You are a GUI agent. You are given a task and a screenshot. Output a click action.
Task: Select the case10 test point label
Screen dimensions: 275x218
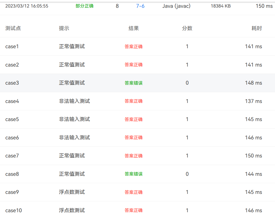point(13,210)
